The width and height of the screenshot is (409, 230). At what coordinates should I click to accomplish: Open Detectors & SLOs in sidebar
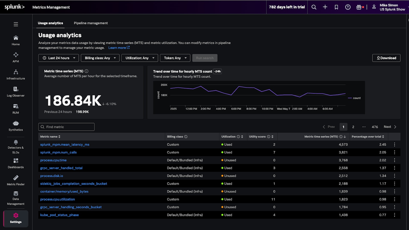[16, 147]
